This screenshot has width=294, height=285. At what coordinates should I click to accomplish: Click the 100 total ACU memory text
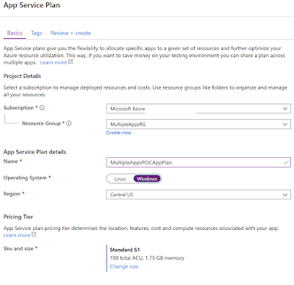147,258
